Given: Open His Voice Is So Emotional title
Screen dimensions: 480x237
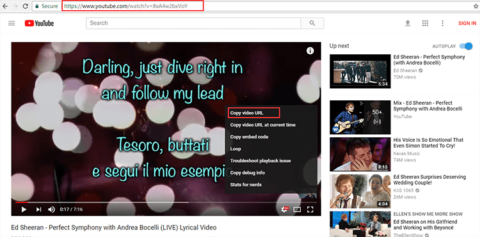Looking at the screenshot, I should [428, 142].
